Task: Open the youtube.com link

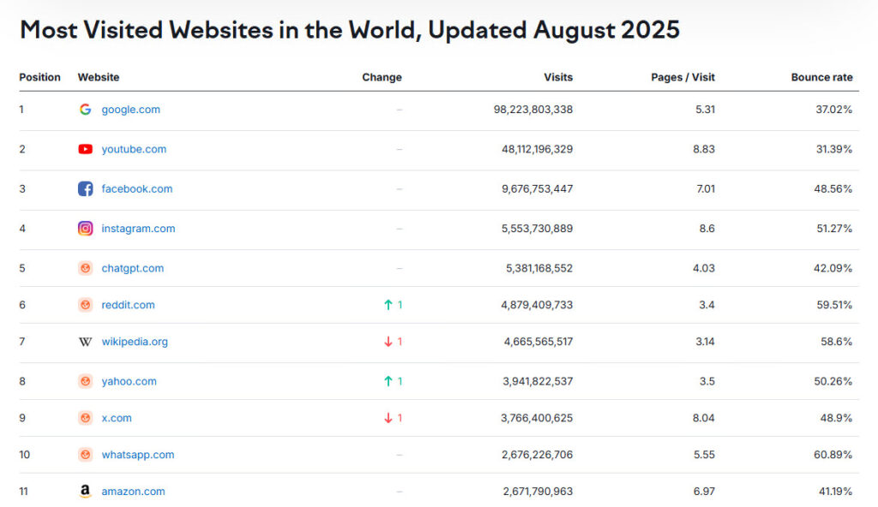Action: tap(134, 149)
